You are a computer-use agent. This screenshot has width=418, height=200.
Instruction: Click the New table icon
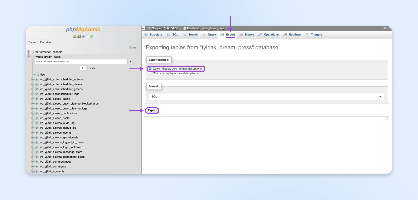[37, 75]
